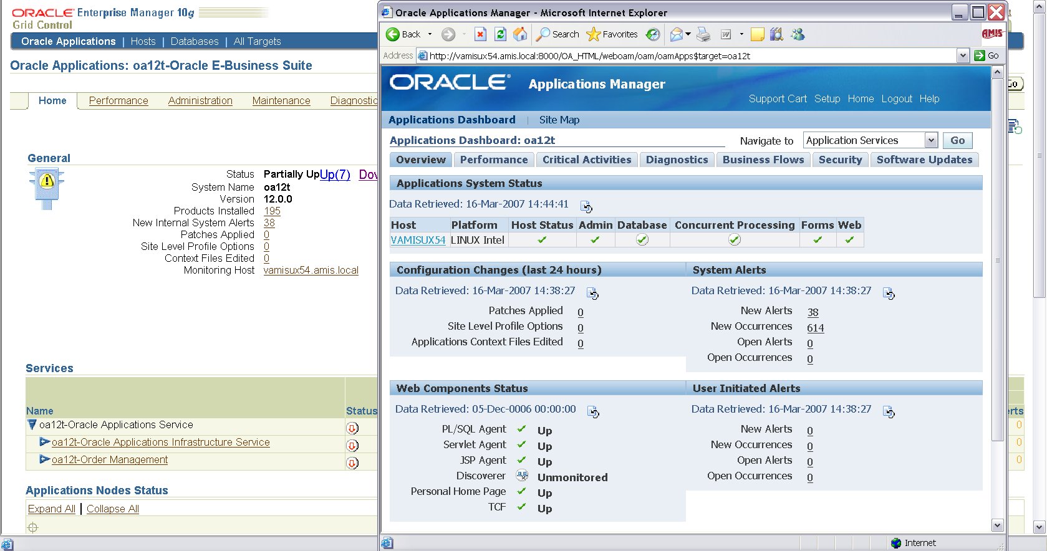Viewport: 1047px width, 551px height.
Task: Click Logout in Applications Manager header
Action: pyautogui.click(x=897, y=98)
